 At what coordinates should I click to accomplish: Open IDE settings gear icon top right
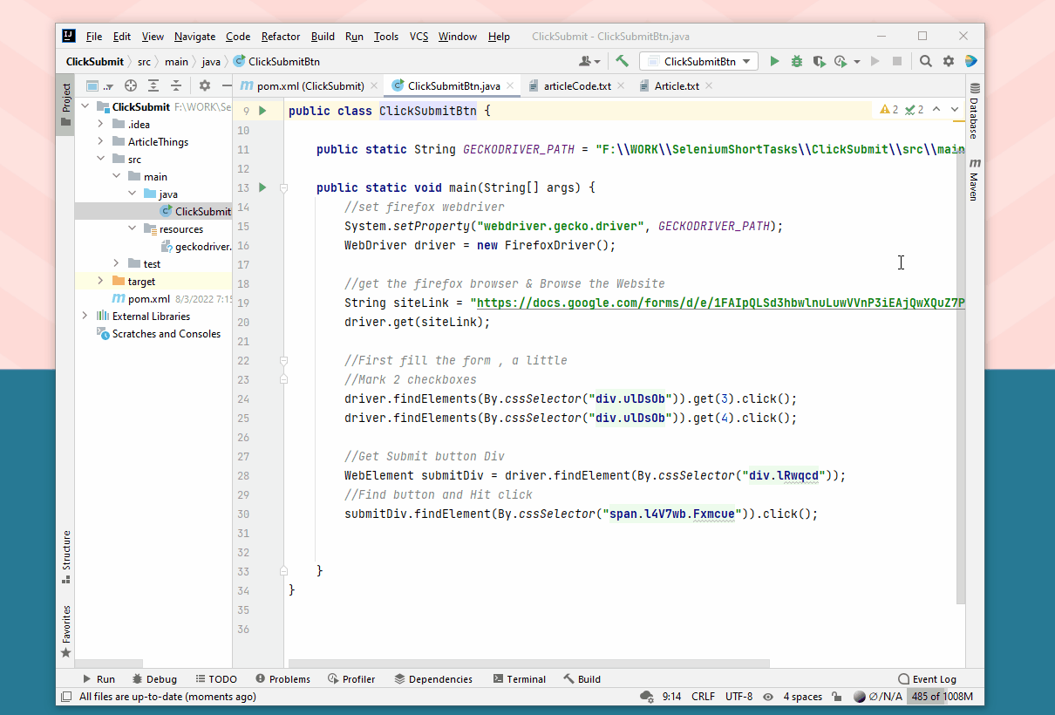949,61
